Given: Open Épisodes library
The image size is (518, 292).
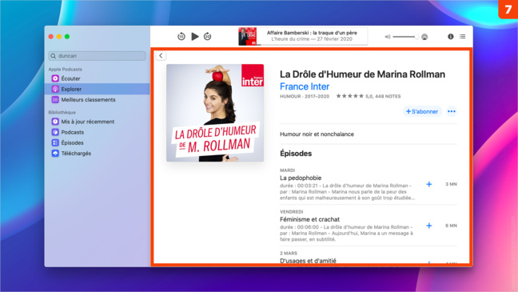Looking at the screenshot, I should 98,142.
